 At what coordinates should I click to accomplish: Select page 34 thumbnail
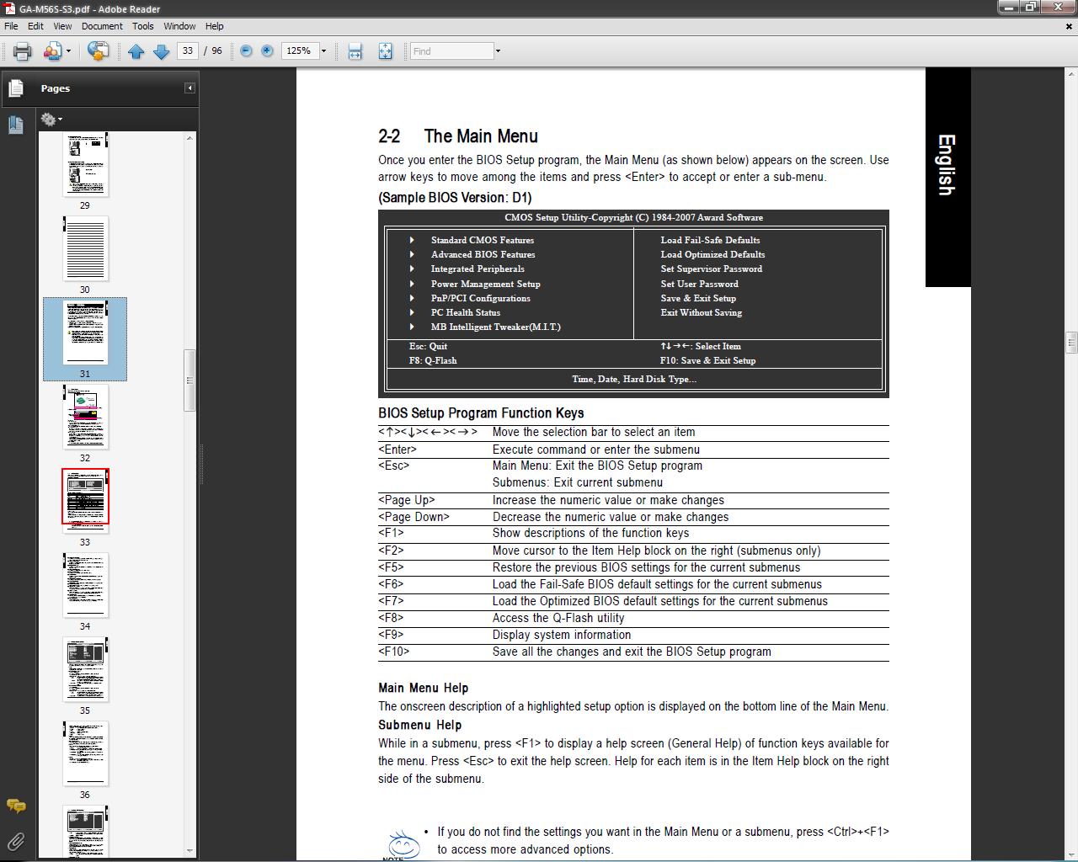(x=85, y=586)
